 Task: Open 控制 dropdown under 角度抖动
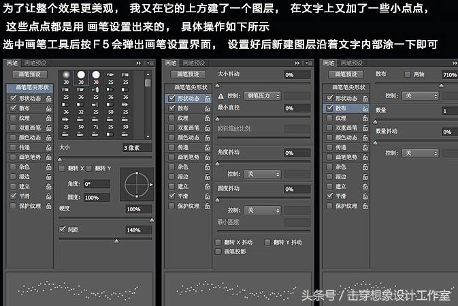(263, 174)
